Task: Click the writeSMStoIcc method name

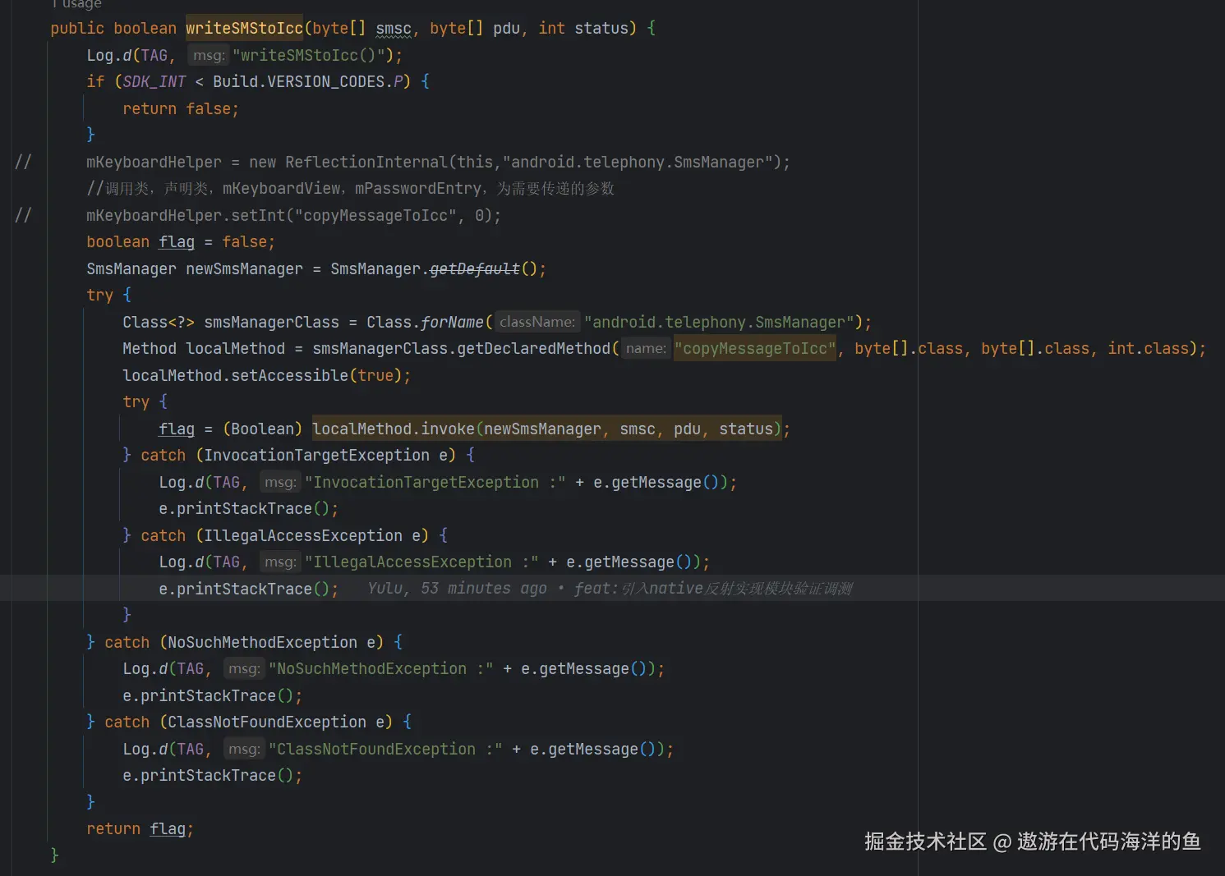Action: tap(244, 29)
